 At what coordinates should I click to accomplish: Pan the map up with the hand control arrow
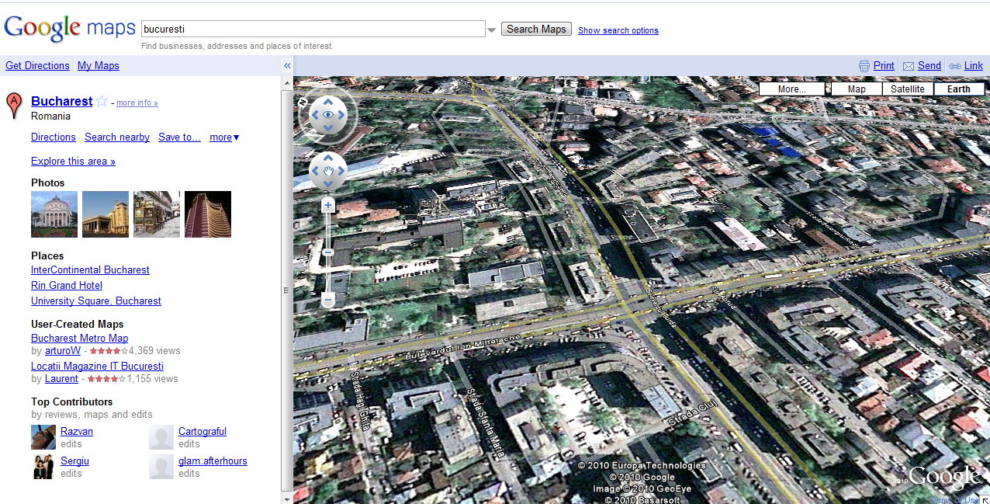point(328,158)
